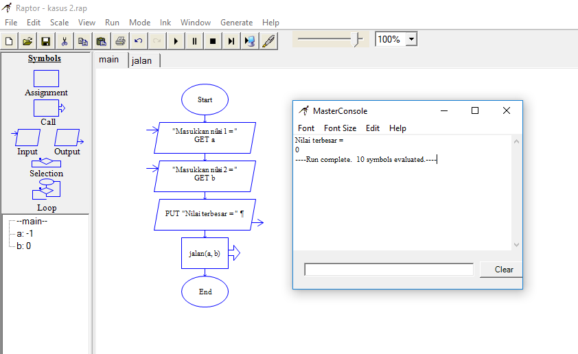This screenshot has width=578, height=354.
Task: Adjust the execution speed slider
Action: (356, 38)
